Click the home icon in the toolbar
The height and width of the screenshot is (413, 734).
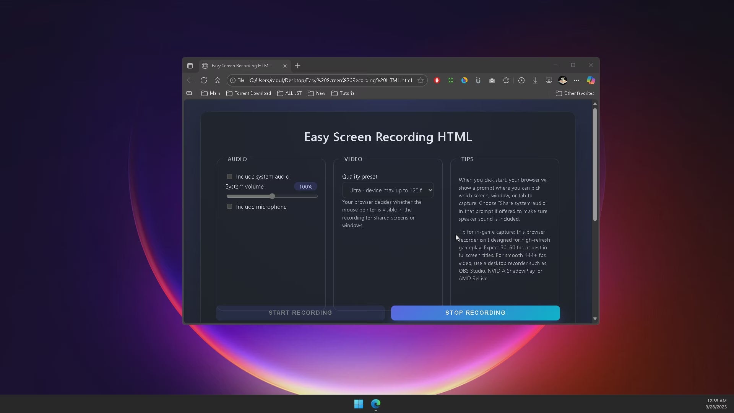tap(218, 80)
